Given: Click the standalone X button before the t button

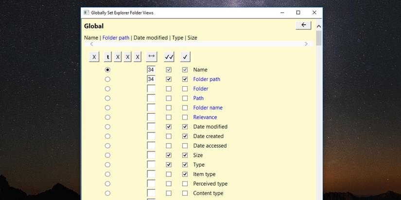Looking at the screenshot, I should 94,57.
